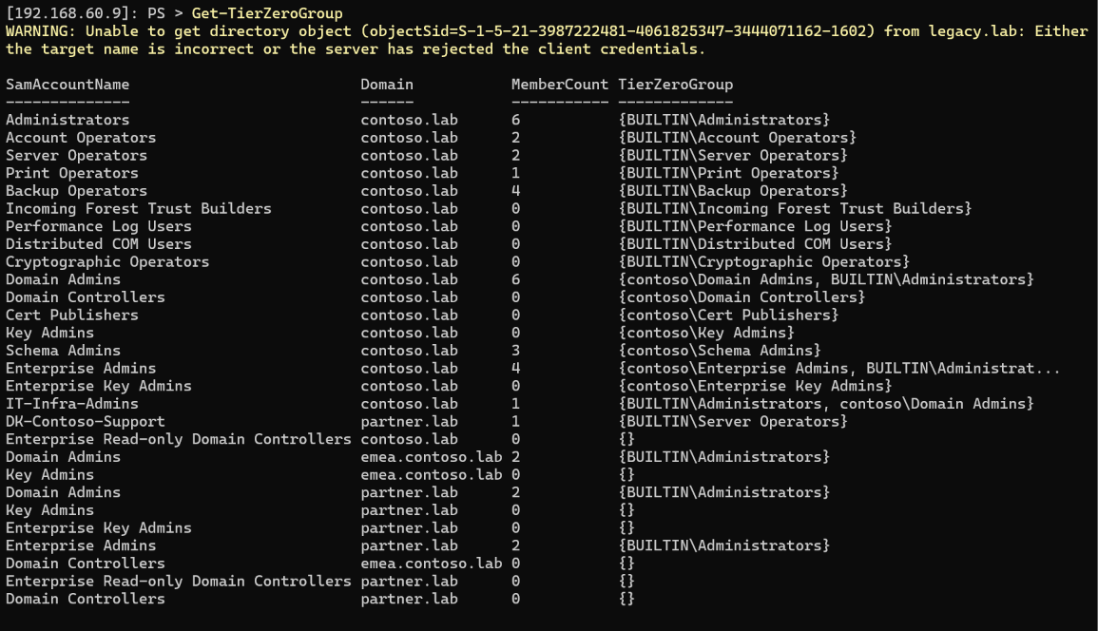Select the "IT-Infra-Admins" account name
The image size is (1098, 631).
[x=71, y=403]
